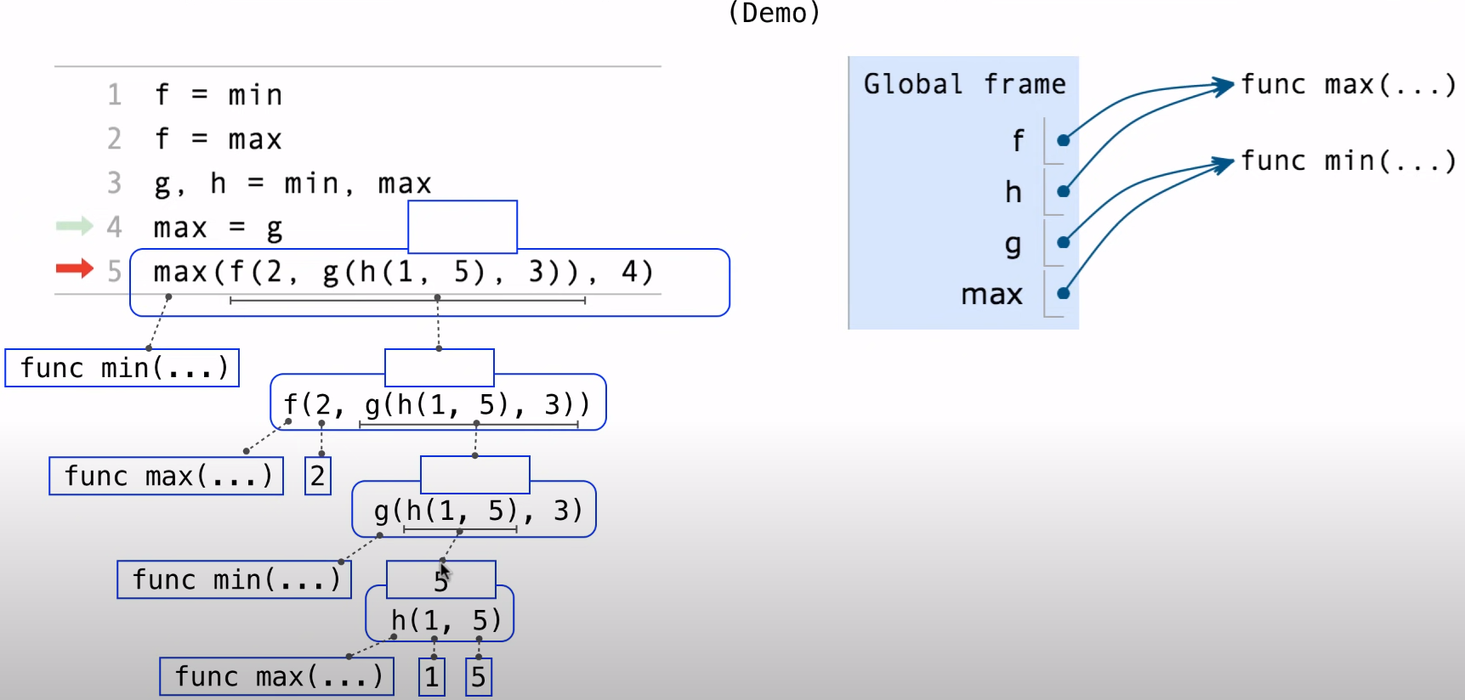Image resolution: width=1465 pixels, height=700 pixels.
Task: Click the pointer dot for variable g
Action: coord(1063,242)
